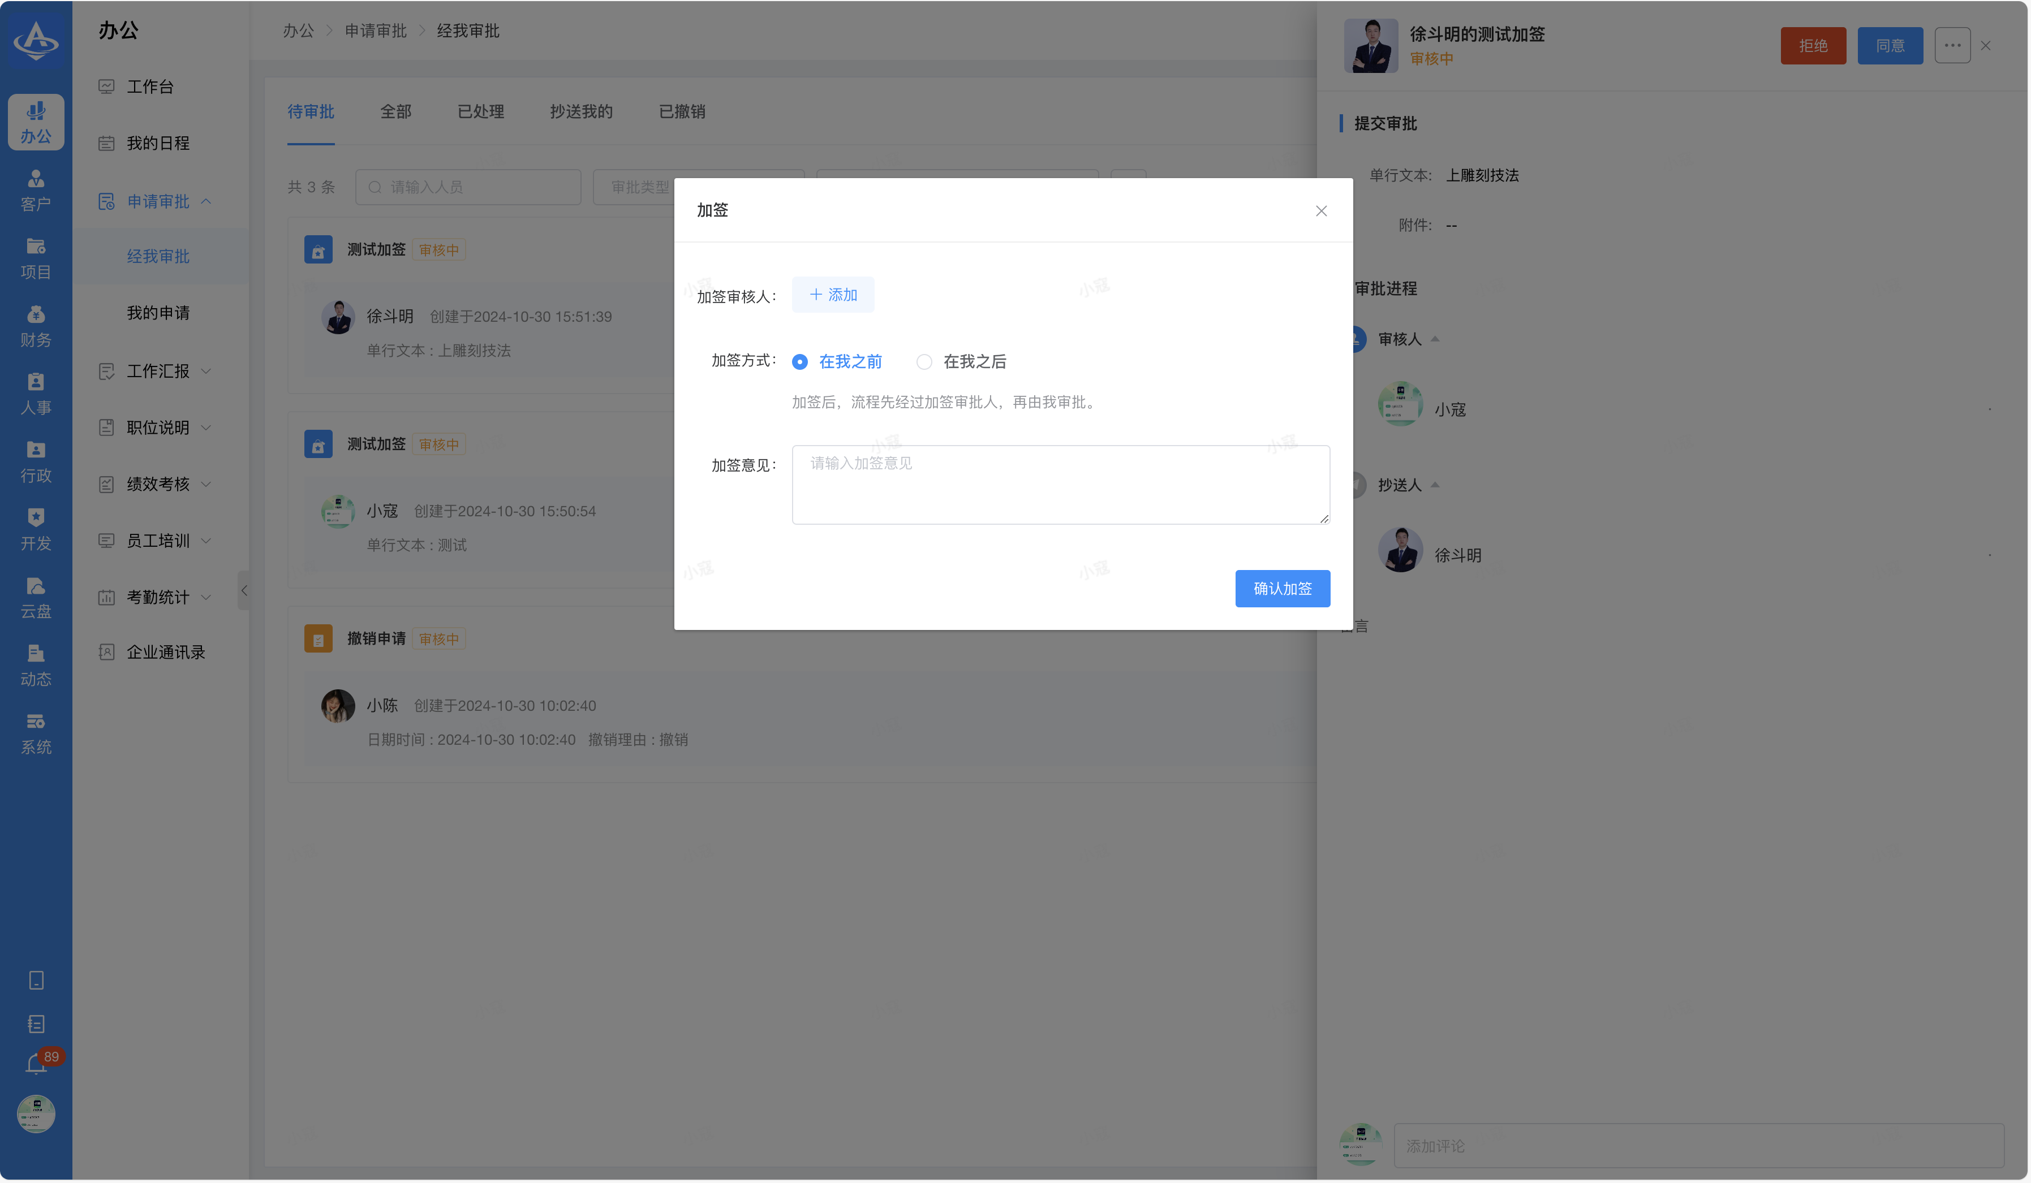Switch to the 已处理 tab
The height and width of the screenshot is (1183, 2031).
pyautogui.click(x=480, y=112)
